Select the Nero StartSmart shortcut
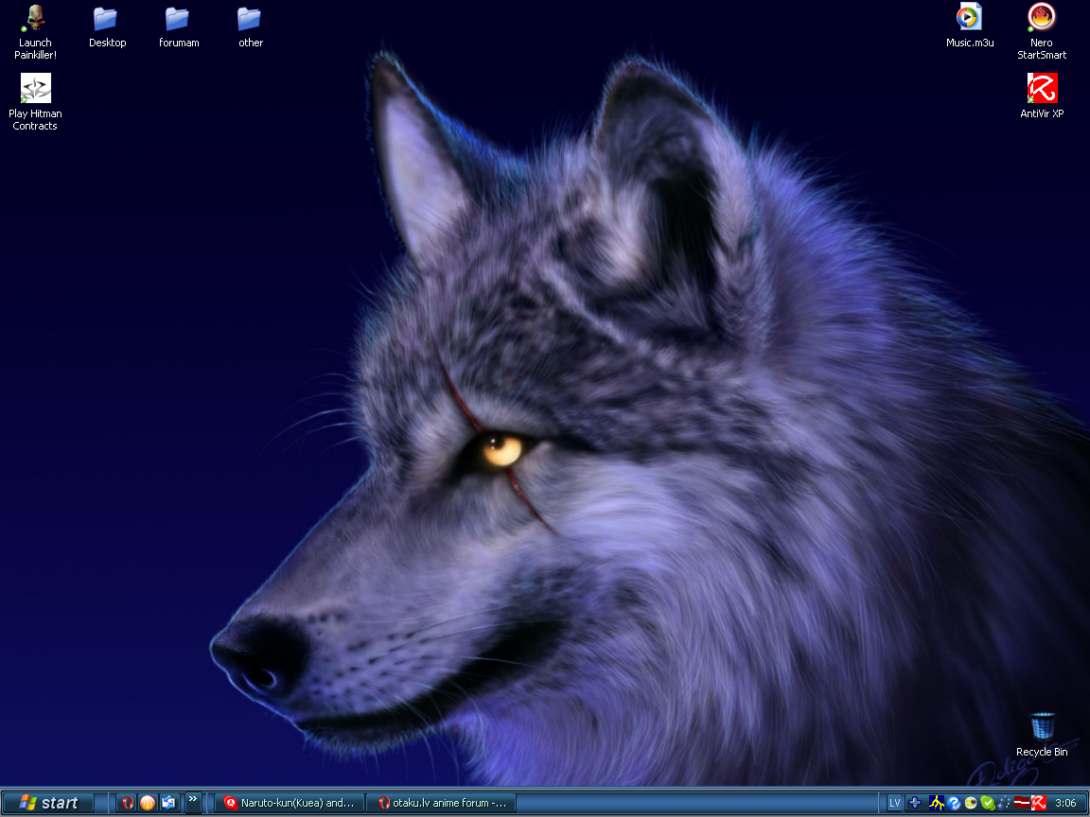The height and width of the screenshot is (817, 1090). coord(1042,32)
